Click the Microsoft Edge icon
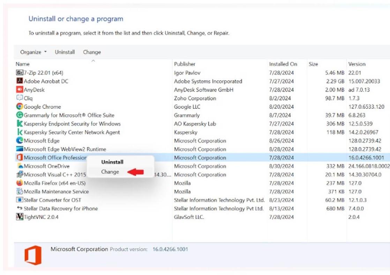Screen dimensions: 390x275 coord(20,141)
